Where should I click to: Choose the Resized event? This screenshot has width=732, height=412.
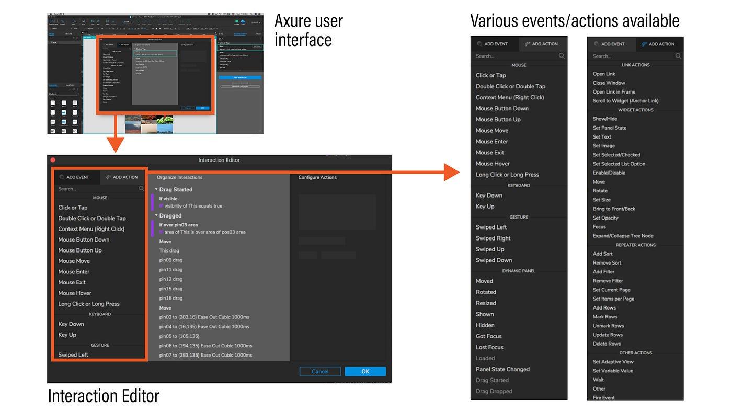coord(486,303)
